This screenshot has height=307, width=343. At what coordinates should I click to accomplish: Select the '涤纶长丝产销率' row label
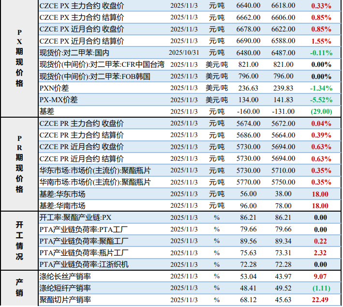[x=65, y=276]
